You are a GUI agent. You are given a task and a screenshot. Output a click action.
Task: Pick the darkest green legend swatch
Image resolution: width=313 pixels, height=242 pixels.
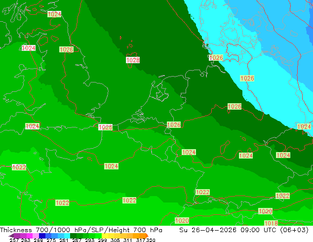(73, 236)
